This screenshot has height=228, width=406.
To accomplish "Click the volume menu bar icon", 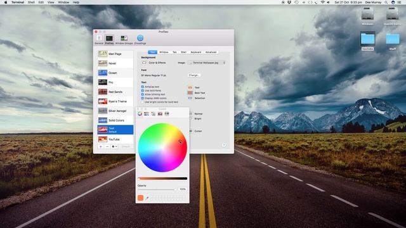I will tap(329, 3).
